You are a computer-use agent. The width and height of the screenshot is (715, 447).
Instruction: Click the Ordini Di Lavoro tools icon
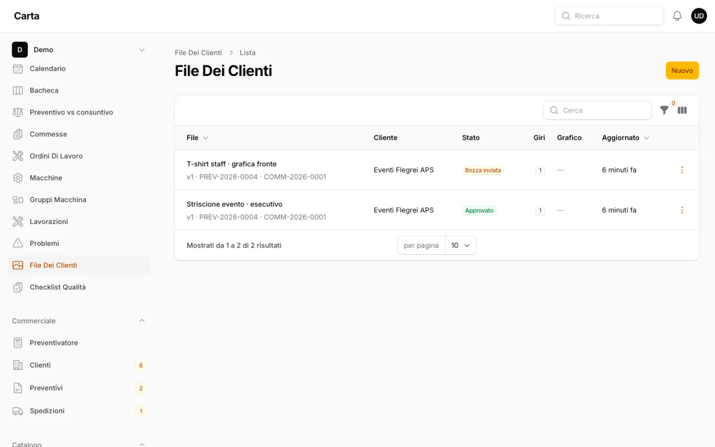point(18,156)
